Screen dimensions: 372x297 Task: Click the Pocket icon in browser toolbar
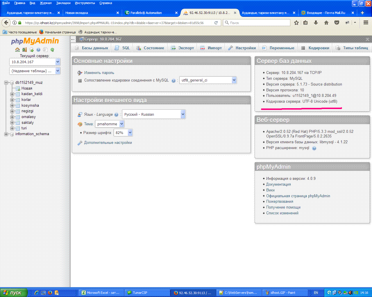[x=337, y=23]
